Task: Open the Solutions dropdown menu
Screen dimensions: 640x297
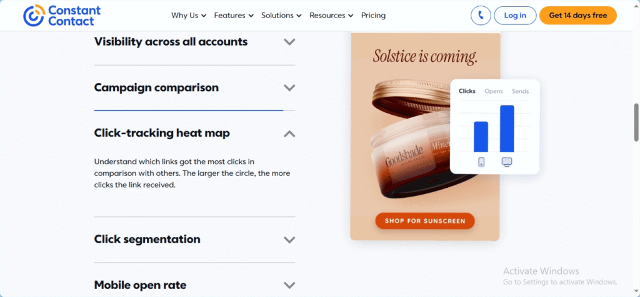Action: pos(281,16)
